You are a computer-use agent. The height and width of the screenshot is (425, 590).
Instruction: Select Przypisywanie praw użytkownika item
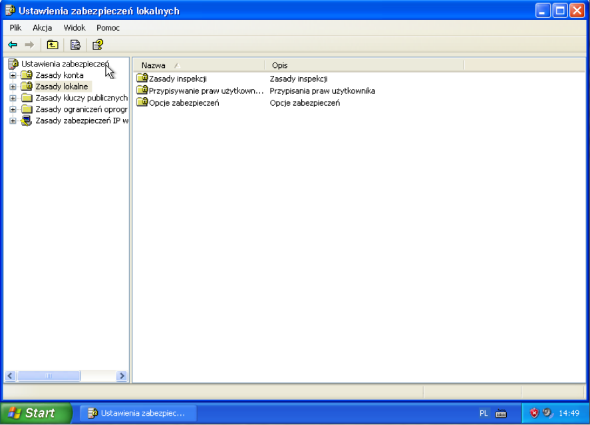[206, 90]
